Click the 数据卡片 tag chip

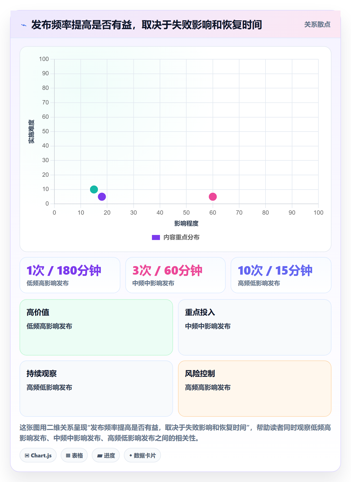tap(142, 455)
